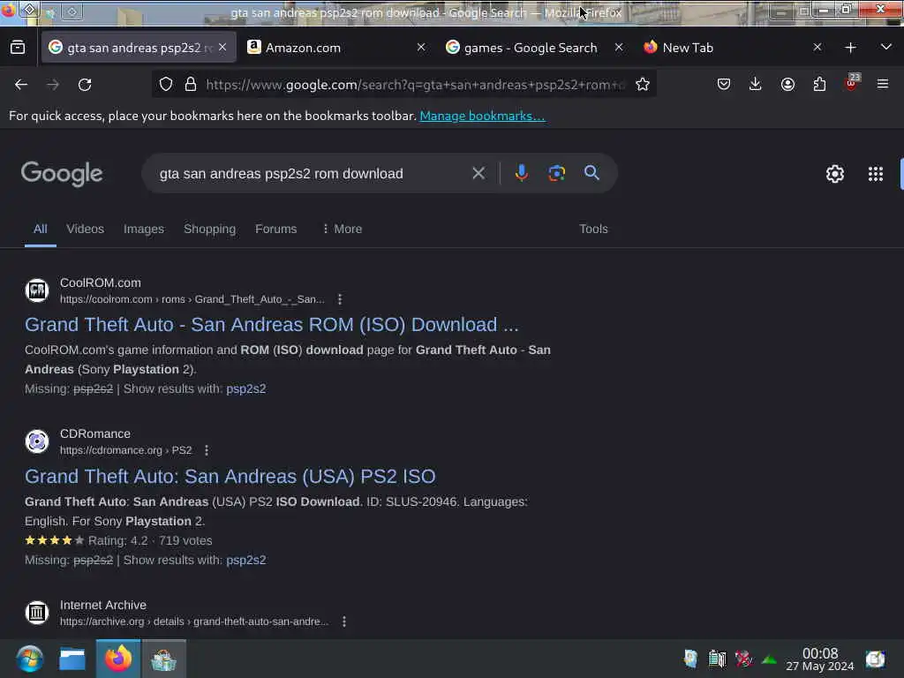Open Firefox application hamburger menu
The image size is (904, 678).
[883, 84]
